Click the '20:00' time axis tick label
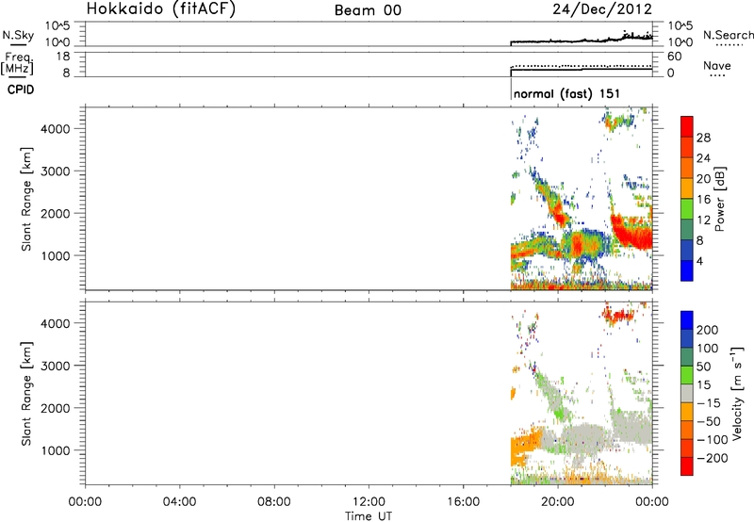This screenshot has height=522, width=754. 558,502
